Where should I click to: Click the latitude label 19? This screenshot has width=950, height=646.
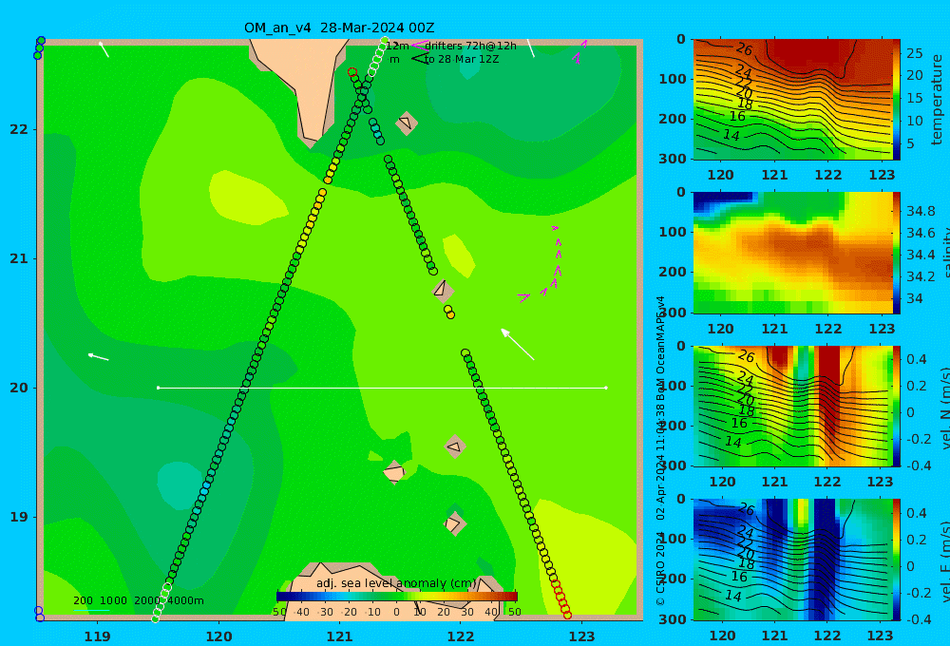[19, 517]
